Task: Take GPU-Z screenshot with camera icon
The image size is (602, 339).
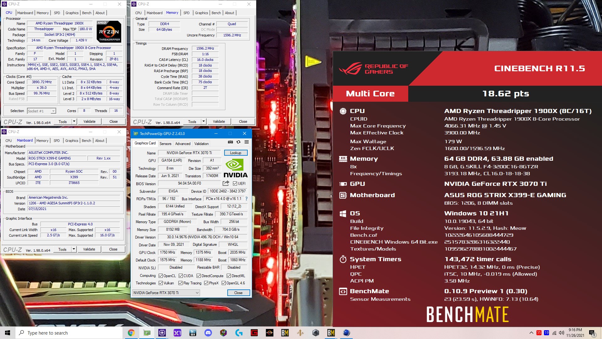Action: (x=230, y=142)
